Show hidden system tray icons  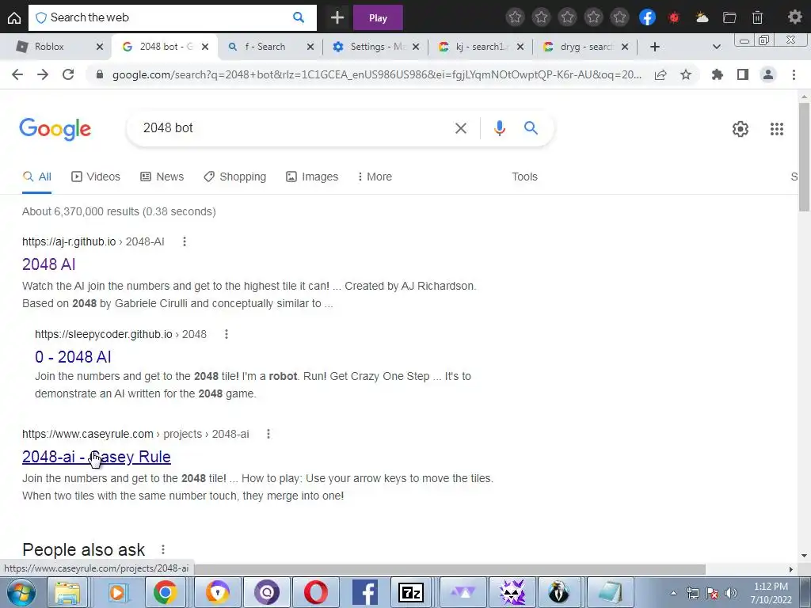[673, 593]
